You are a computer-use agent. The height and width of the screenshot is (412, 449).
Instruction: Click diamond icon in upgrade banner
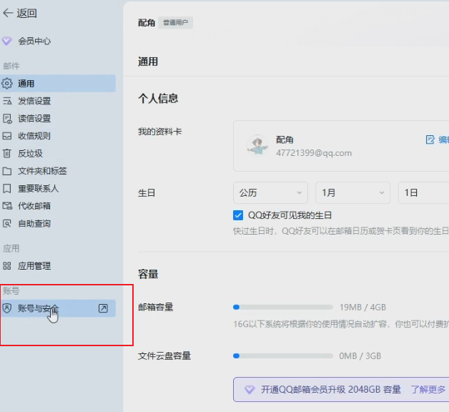coord(250,389)
